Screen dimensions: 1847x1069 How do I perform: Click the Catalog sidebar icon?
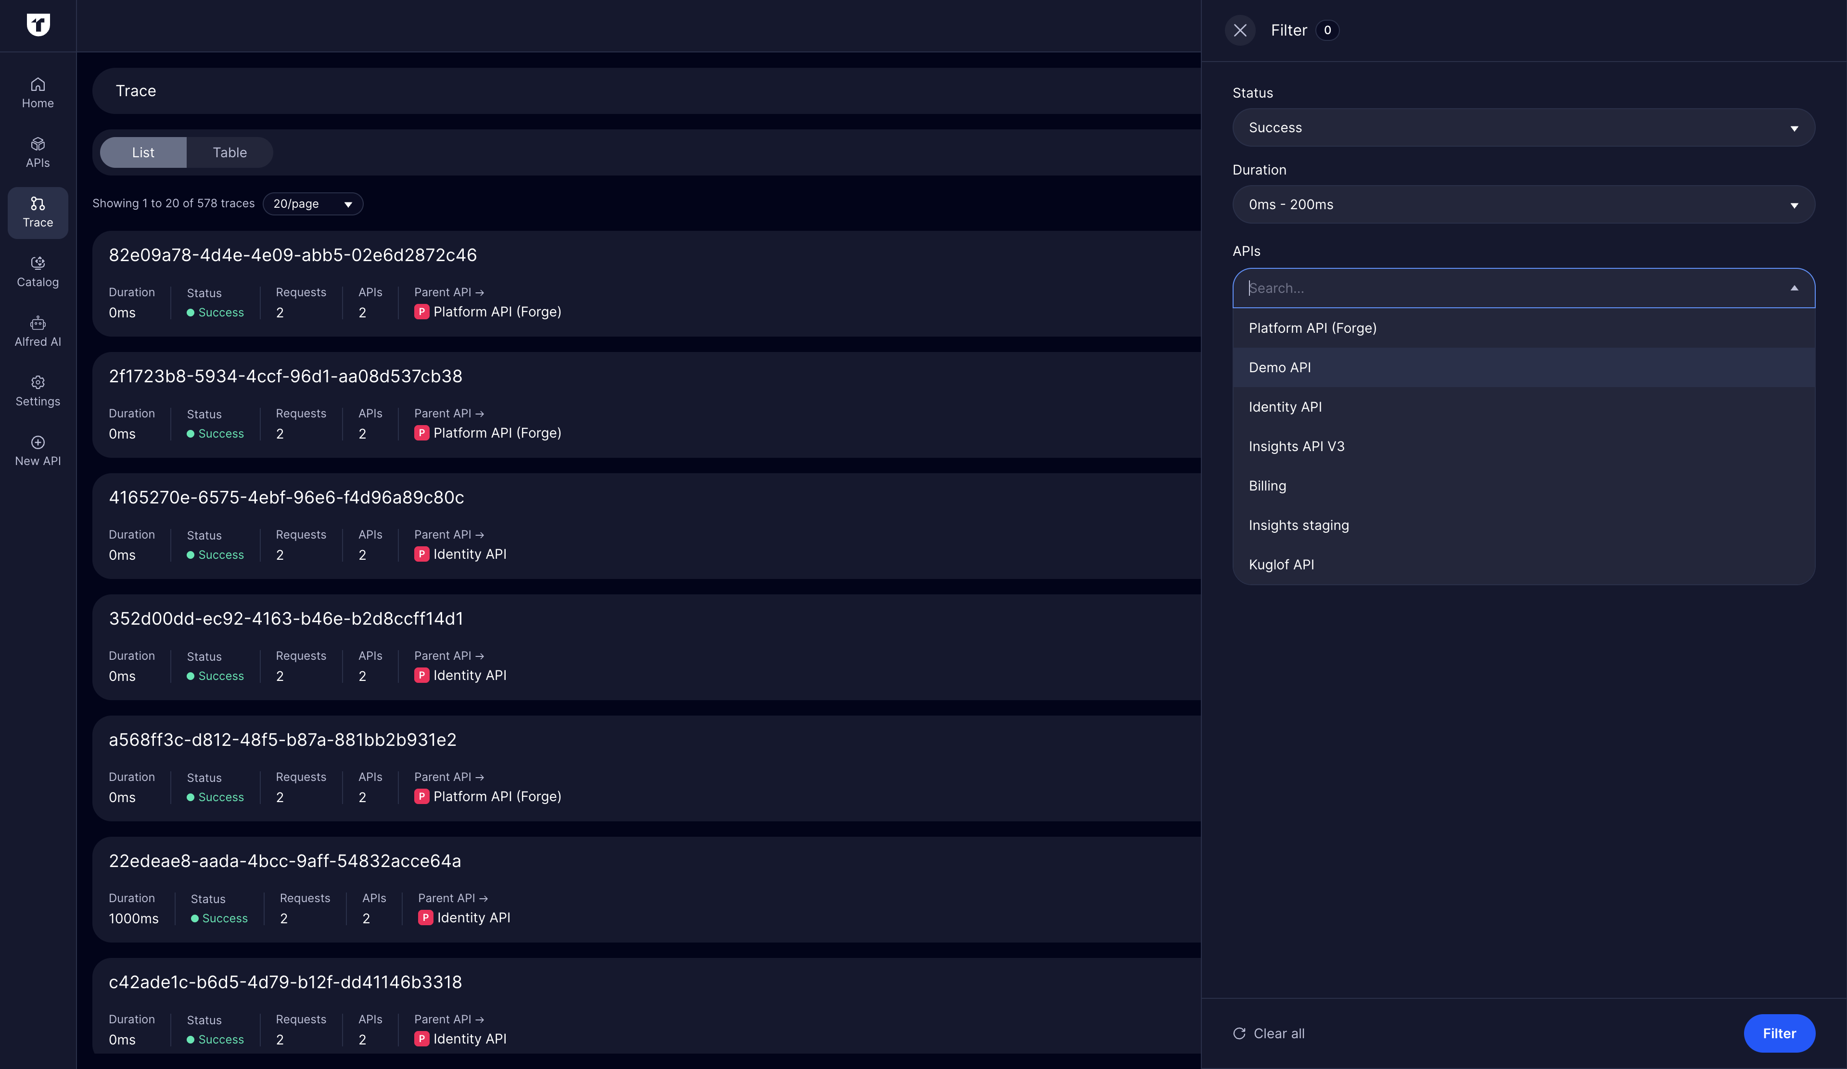(38, 272)
